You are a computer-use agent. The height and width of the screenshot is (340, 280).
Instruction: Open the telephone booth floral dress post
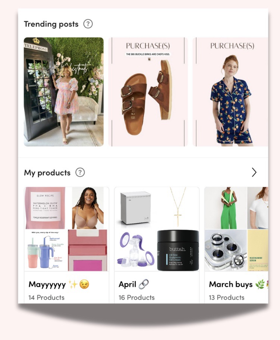(x=64, y=92)
